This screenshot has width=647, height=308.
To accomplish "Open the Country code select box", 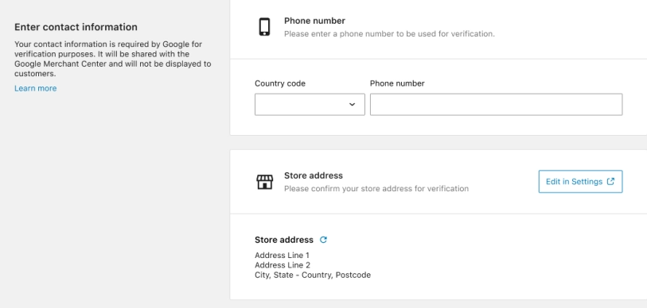I will point(310,105).
